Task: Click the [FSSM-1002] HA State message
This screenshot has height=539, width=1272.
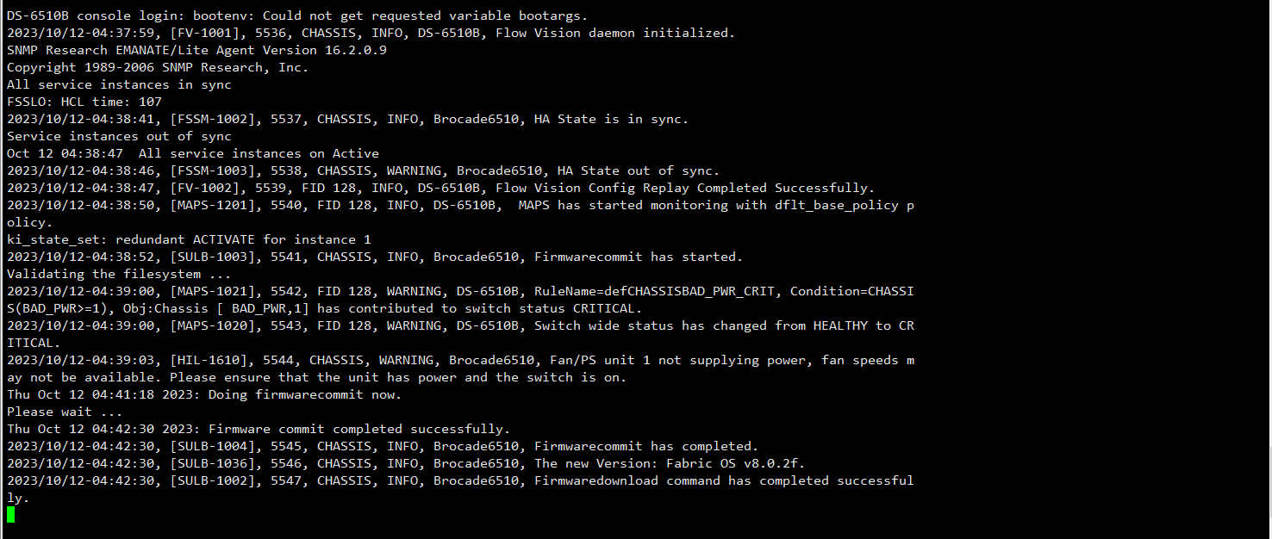Action: click(x=347, y=119)
